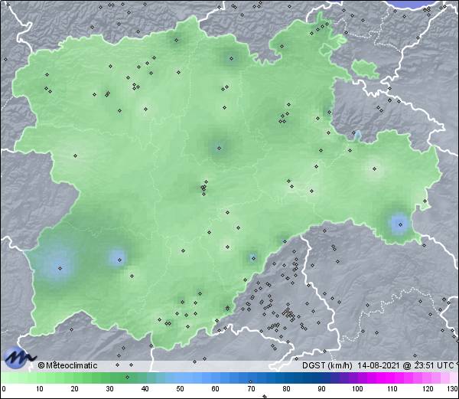459x399 pixels.
Task: Pick the light green color above 10
Action: [x=40, y=378]
